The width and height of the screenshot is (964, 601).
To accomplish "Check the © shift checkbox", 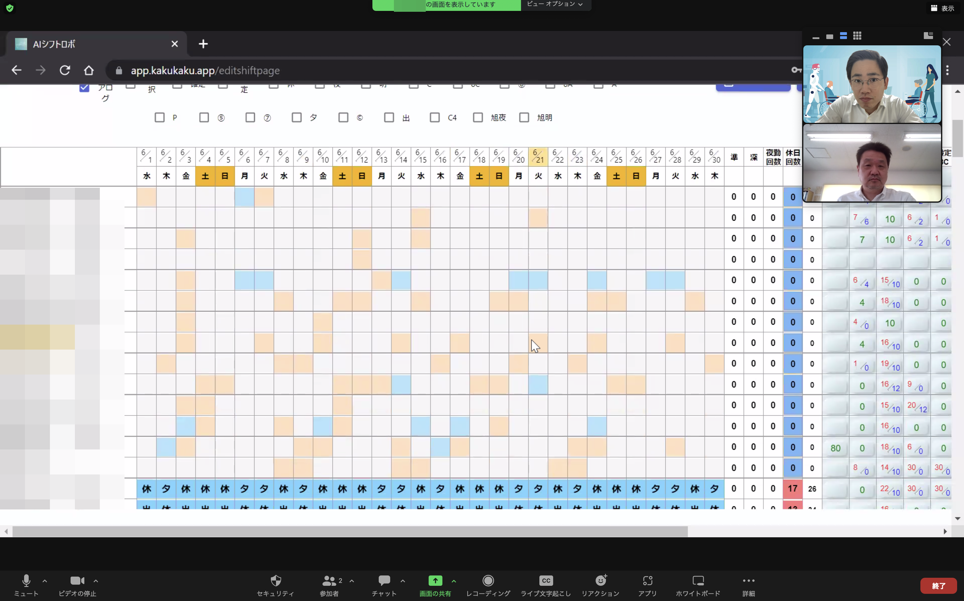I will [x=343, y=117].
